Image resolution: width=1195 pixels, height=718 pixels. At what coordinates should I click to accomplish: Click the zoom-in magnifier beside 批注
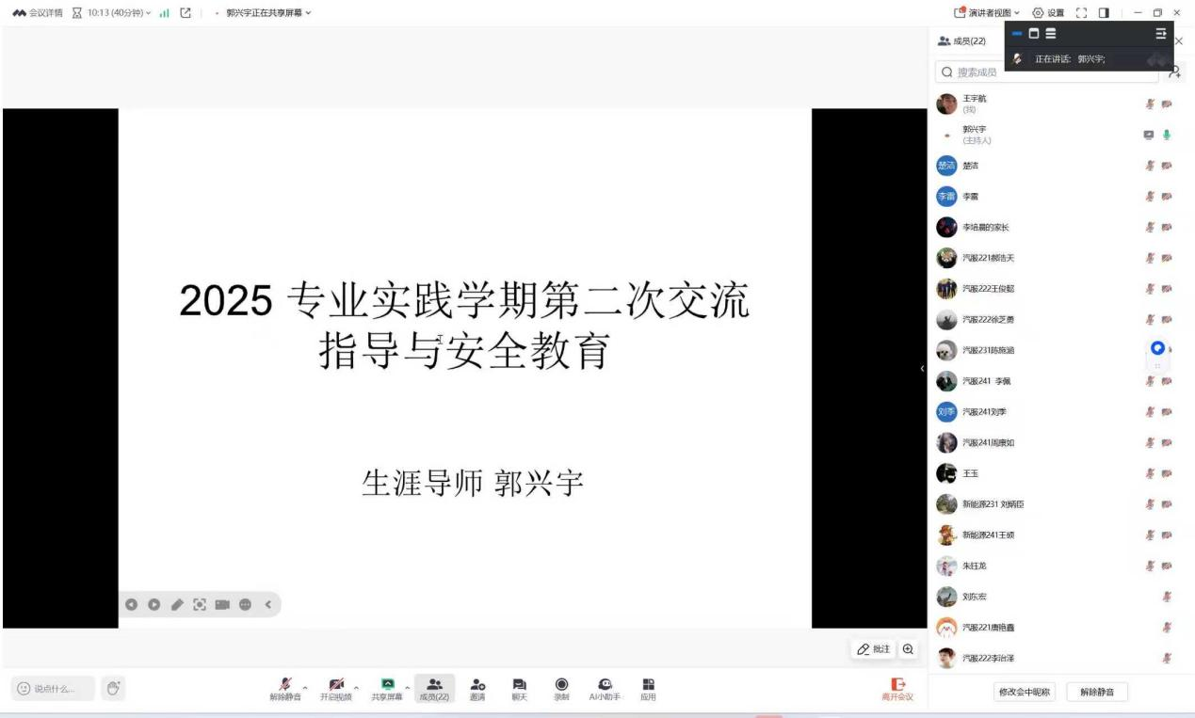908,649
